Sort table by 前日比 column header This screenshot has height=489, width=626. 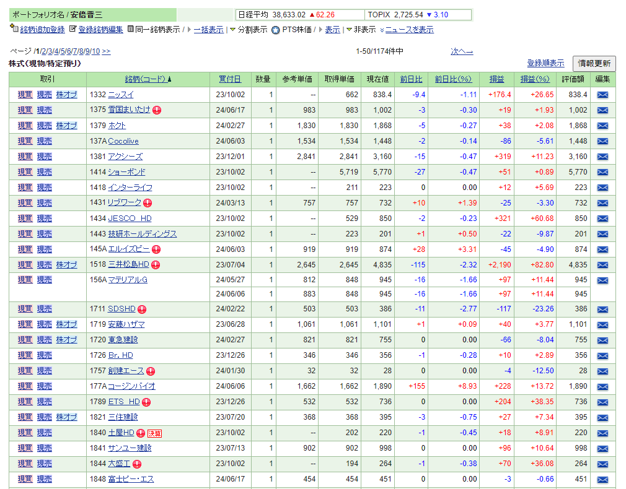pyautogui.click(x=411, y=79)
